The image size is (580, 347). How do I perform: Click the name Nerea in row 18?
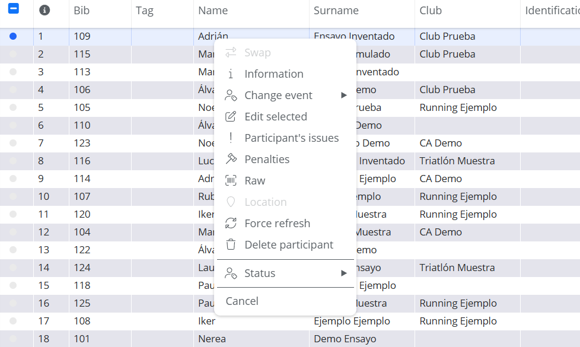(212, 339)
